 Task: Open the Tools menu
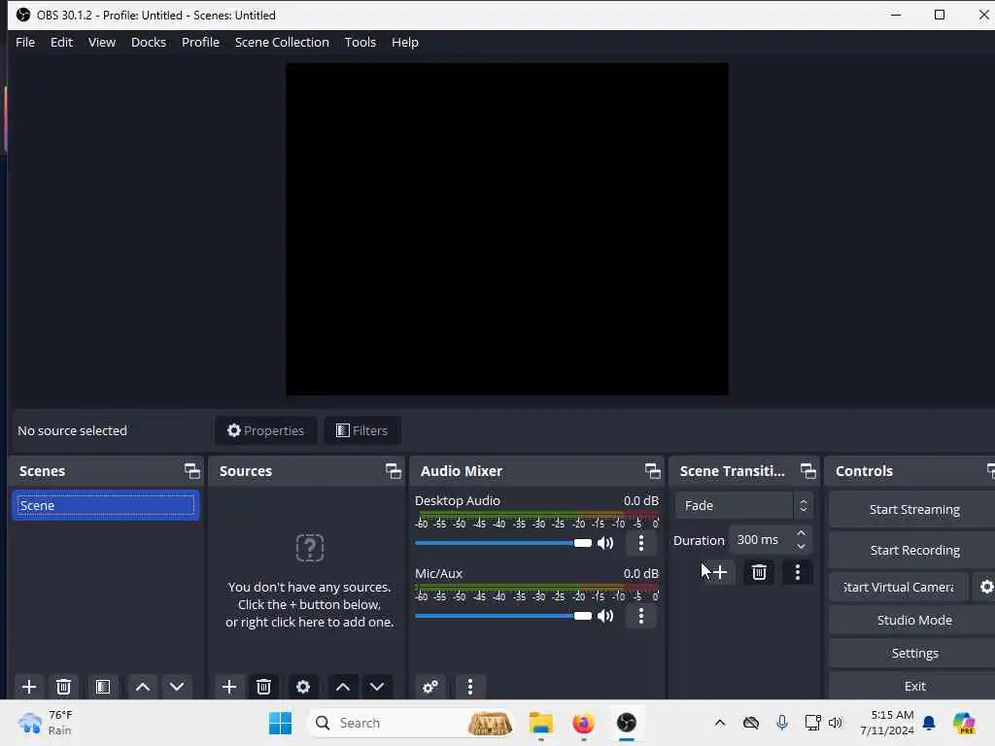click(360, 42)
